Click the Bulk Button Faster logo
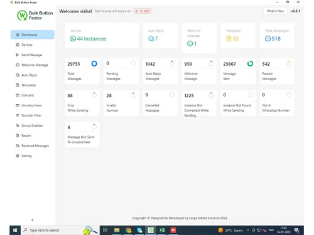Screen dimensions: 314x235 click(35, 16)
